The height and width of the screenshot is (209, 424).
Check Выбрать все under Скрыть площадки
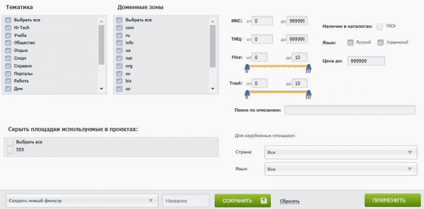(x=10, y=142)
